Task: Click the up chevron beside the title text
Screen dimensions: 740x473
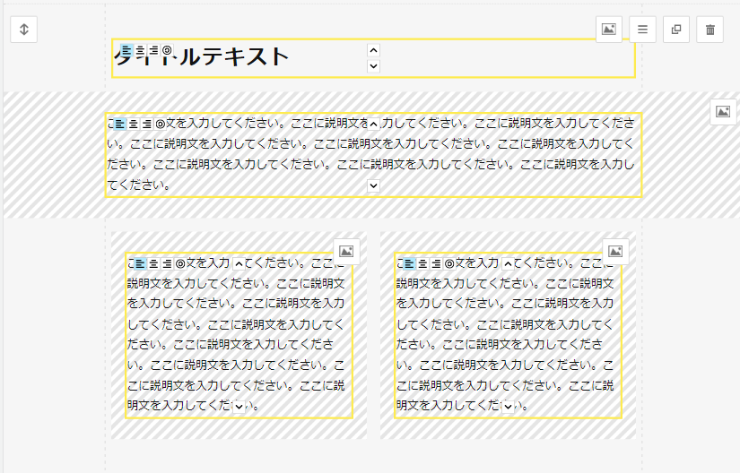Action: [374, 50]
